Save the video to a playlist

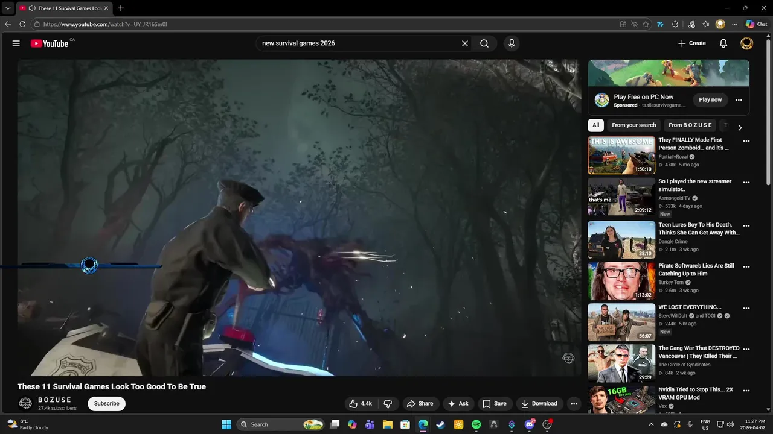(x=495, y=404)
